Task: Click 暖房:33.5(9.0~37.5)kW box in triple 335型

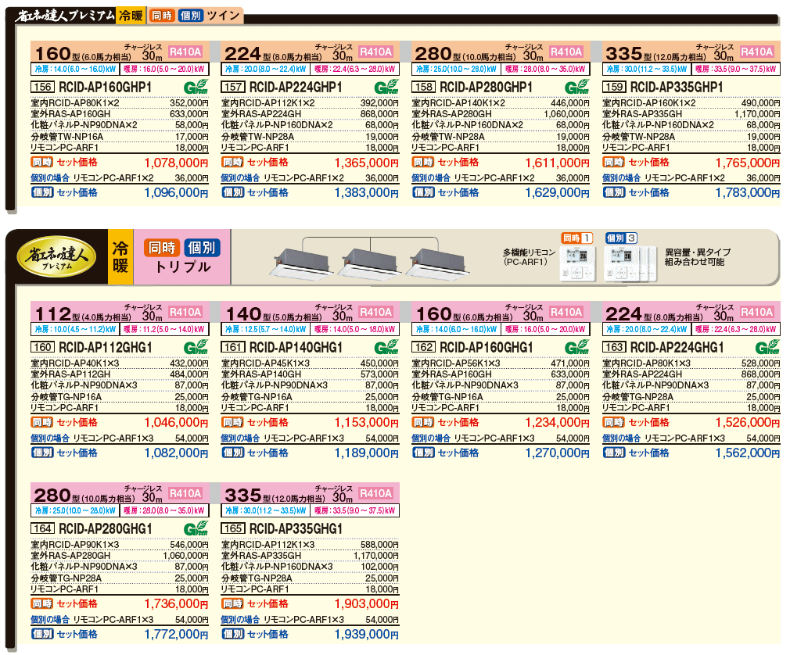Action: [x=355, y=510]
